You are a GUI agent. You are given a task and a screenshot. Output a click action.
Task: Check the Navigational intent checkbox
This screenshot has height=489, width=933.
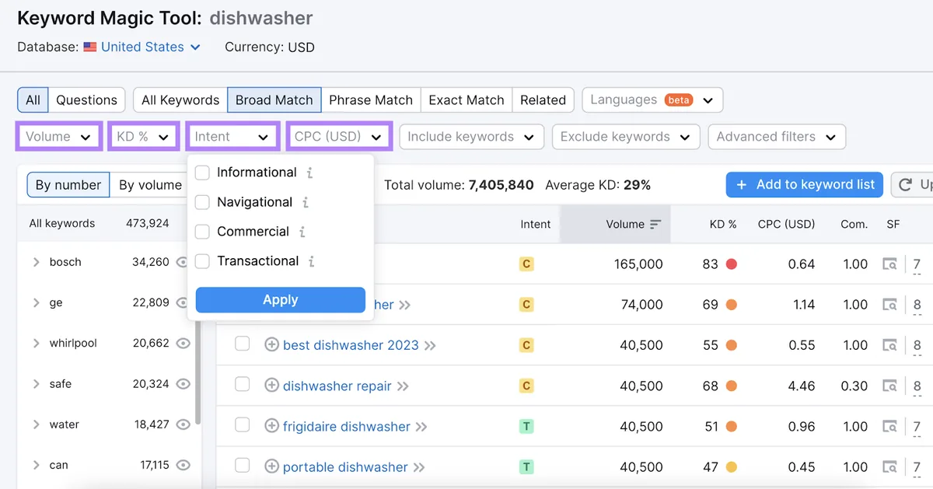[x=202, y=202]
